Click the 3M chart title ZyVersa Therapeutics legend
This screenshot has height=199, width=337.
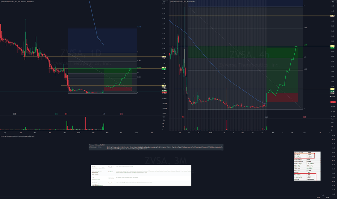pos(17,136)
